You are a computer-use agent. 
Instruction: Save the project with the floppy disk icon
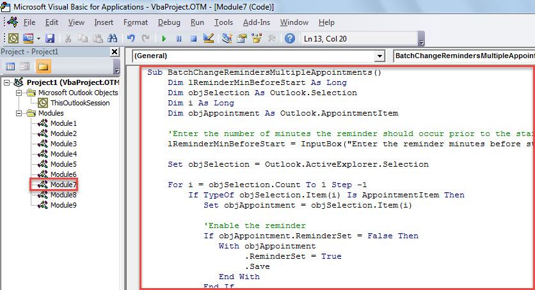coord(50,38)
